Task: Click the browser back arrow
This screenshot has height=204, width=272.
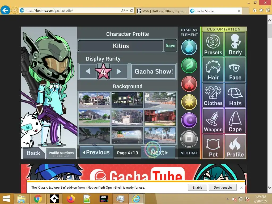Action: point(5,10)
